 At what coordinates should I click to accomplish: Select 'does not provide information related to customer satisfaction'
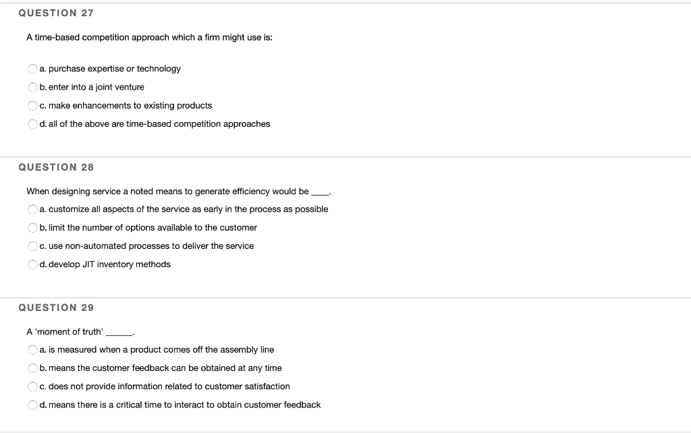[x=32, y=386]
